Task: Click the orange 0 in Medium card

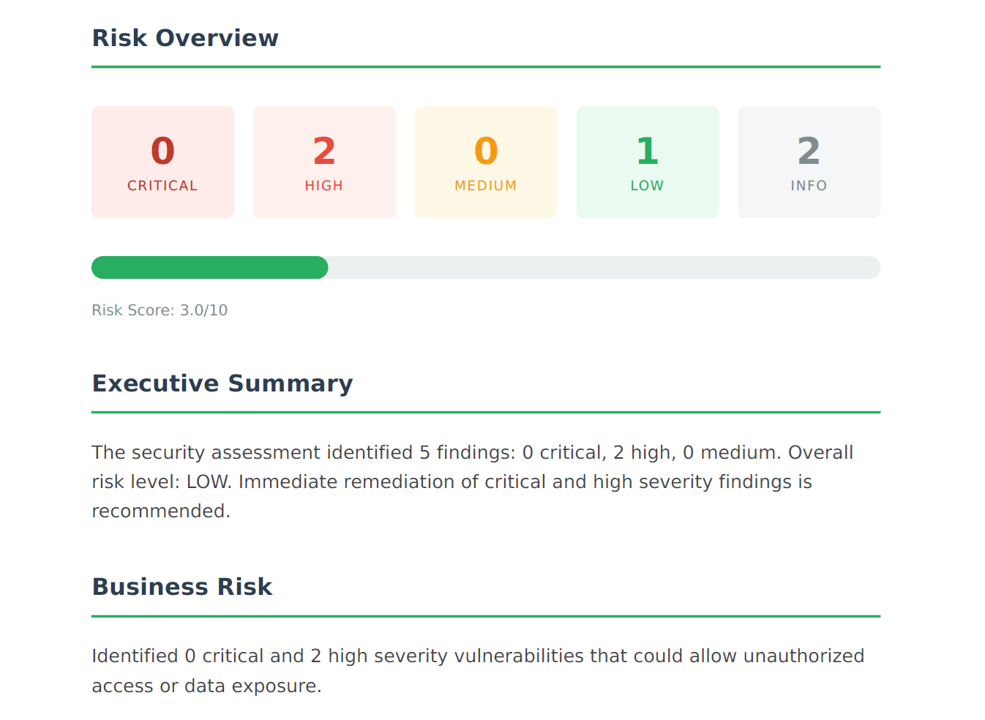Action: click(486, 151)
